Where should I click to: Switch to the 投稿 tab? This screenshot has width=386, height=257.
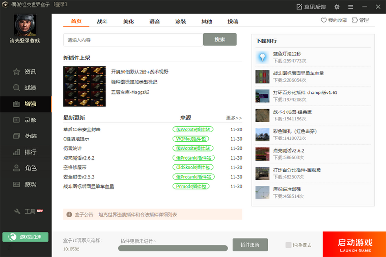click(233, 22)
